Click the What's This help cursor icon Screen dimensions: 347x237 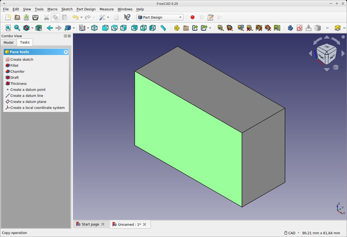[x=127, y=17]
